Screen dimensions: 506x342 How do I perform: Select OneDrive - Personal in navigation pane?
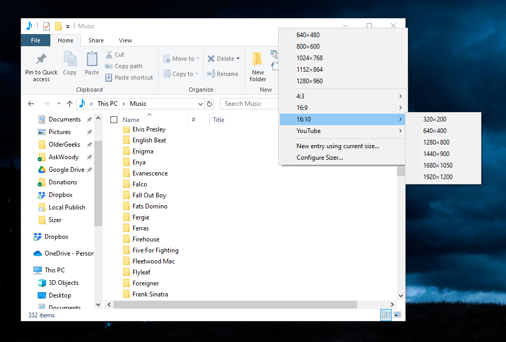(63, 253)
